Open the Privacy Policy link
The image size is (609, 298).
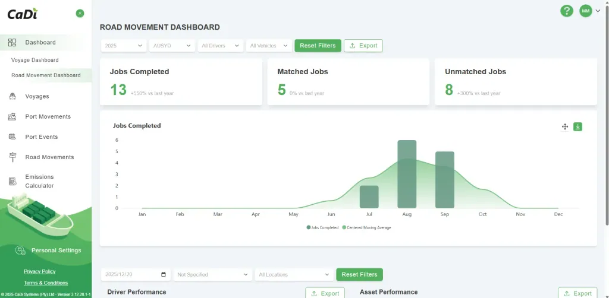(40, 271)
